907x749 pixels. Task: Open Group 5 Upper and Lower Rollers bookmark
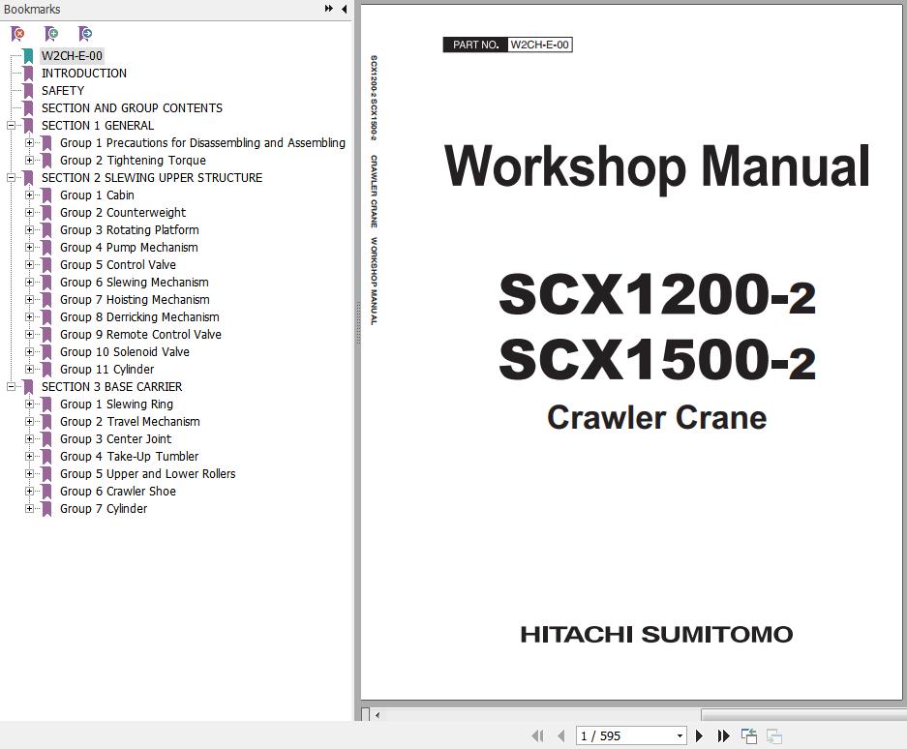tap(147, 474)
